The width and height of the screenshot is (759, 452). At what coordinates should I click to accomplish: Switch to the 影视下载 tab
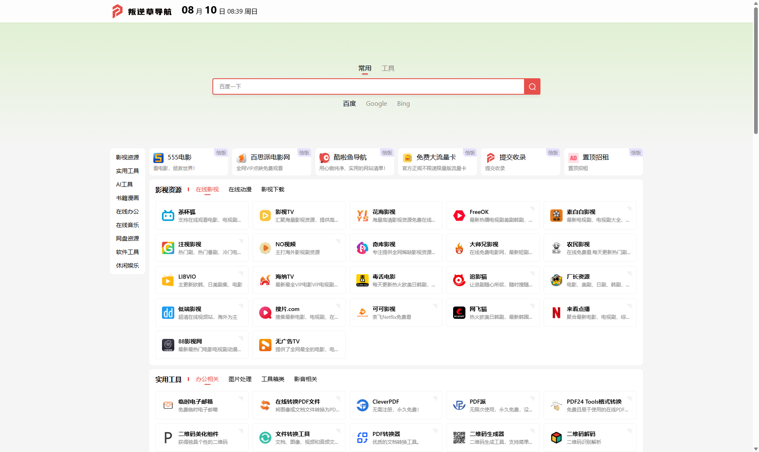[273, 189]
